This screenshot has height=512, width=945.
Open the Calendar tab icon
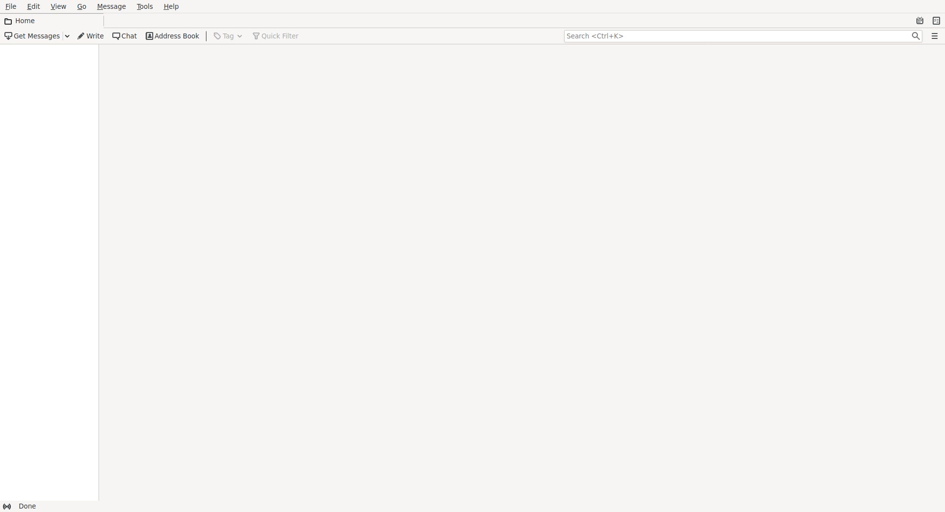pos(919,21)
